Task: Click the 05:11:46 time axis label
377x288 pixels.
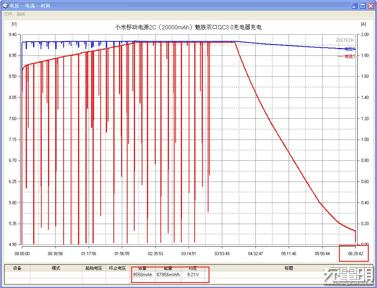Action: coord(289,254)
